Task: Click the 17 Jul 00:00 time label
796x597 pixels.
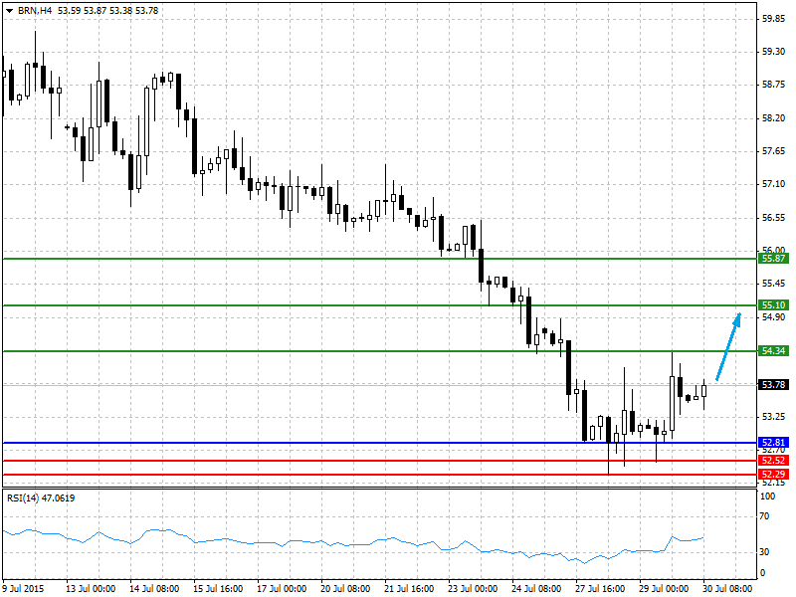Action: 282,588
